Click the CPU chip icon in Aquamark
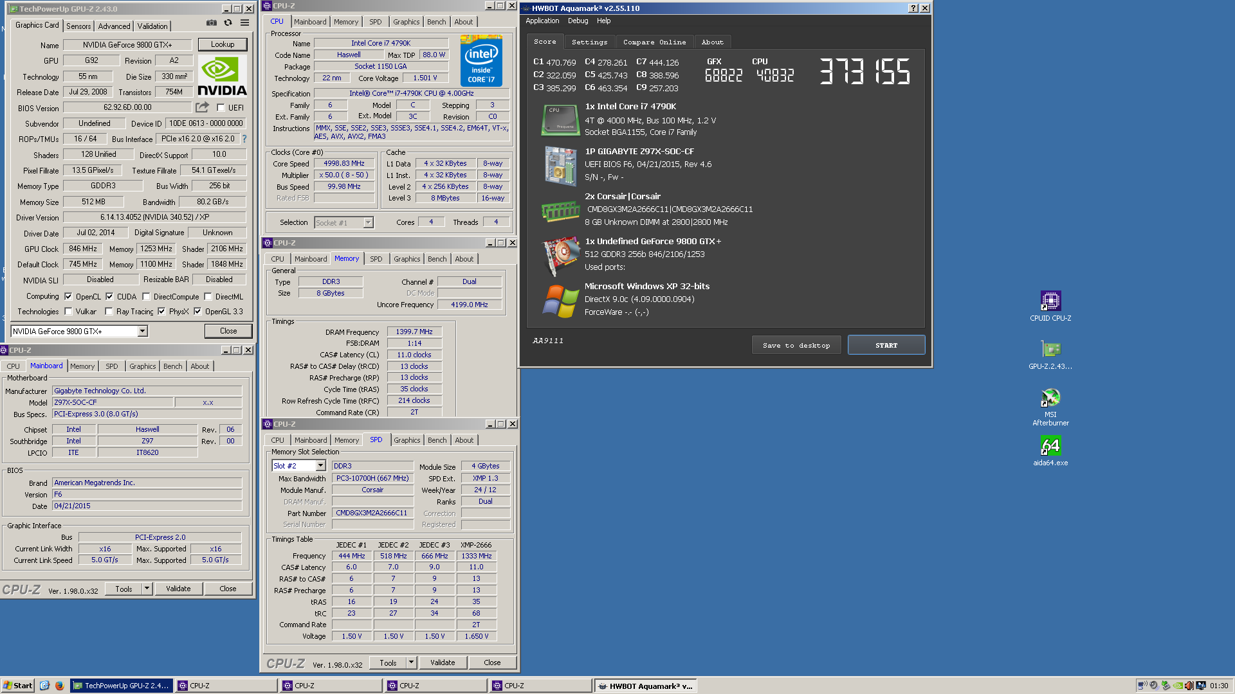 [561, 120]
